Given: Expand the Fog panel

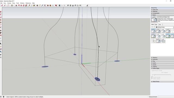Looking at the screenshot, I should click(162, 61).
